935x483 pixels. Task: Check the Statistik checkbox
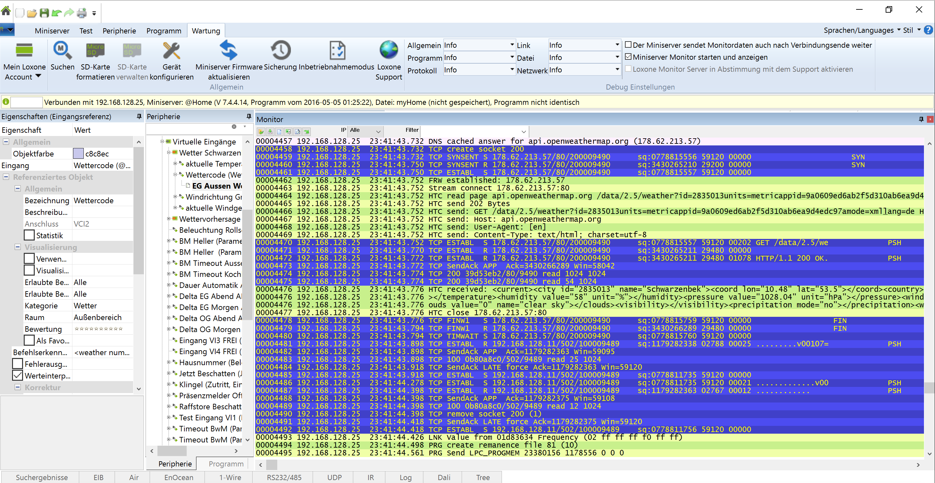[x=29, y=236]
